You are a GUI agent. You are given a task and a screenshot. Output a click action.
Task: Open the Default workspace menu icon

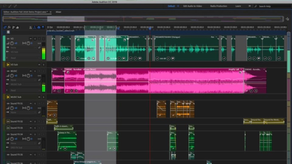click(178, 6)
